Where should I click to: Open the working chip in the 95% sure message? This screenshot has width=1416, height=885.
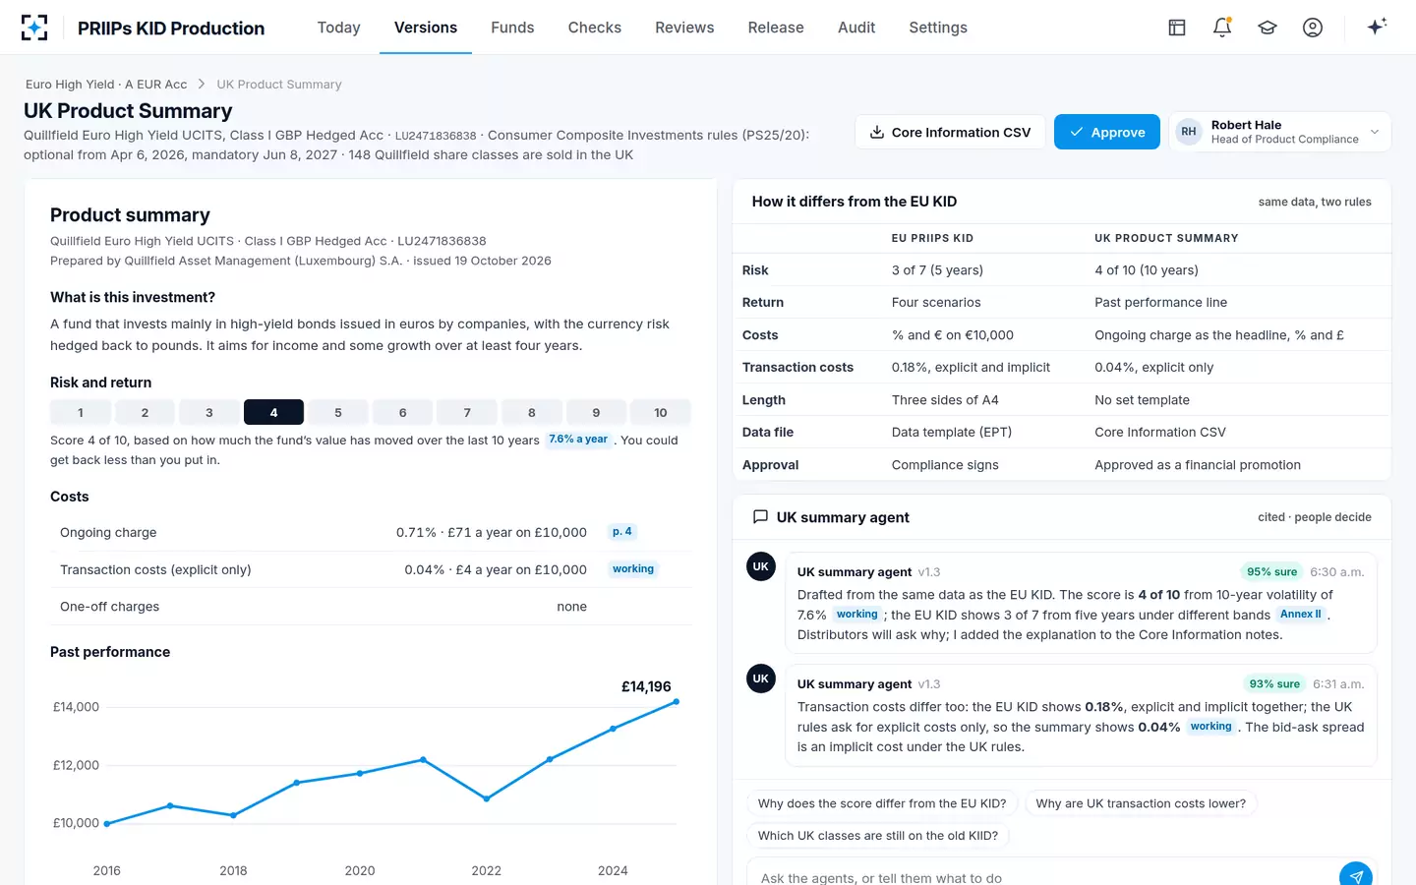[x=857, y=615]
